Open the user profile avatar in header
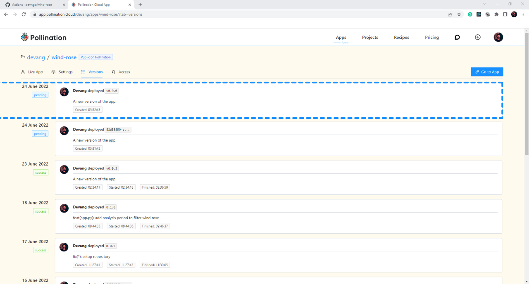This screenshot has width=529, height=284. (498, 37)
